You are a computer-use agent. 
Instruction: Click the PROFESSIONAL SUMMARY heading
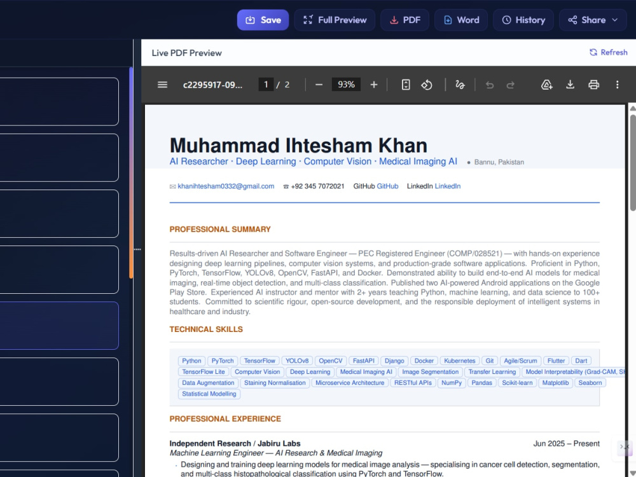pos(220,229)
